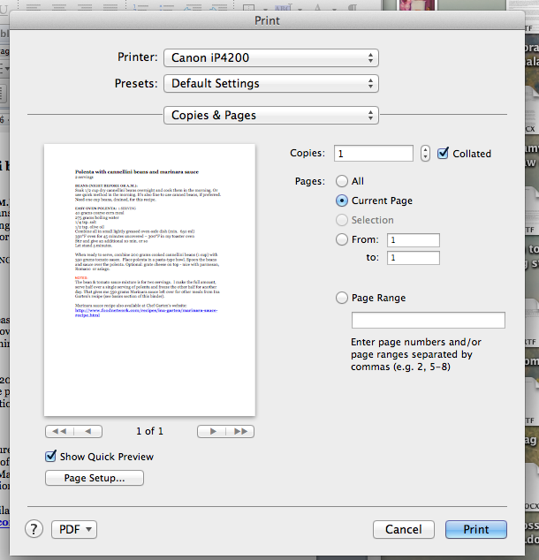Viewport: 539px width, 560px height.
Task: Select the All pages radio button
Action: pos(343,181)
